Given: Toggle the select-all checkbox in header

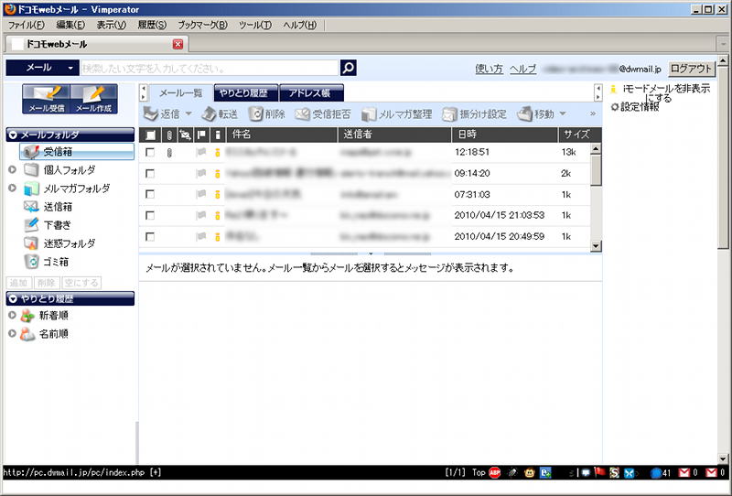Looking at the screenshot, I should 150,135.
